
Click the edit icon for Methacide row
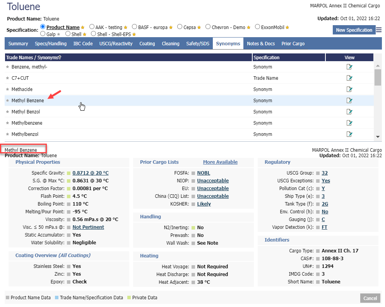349,89
